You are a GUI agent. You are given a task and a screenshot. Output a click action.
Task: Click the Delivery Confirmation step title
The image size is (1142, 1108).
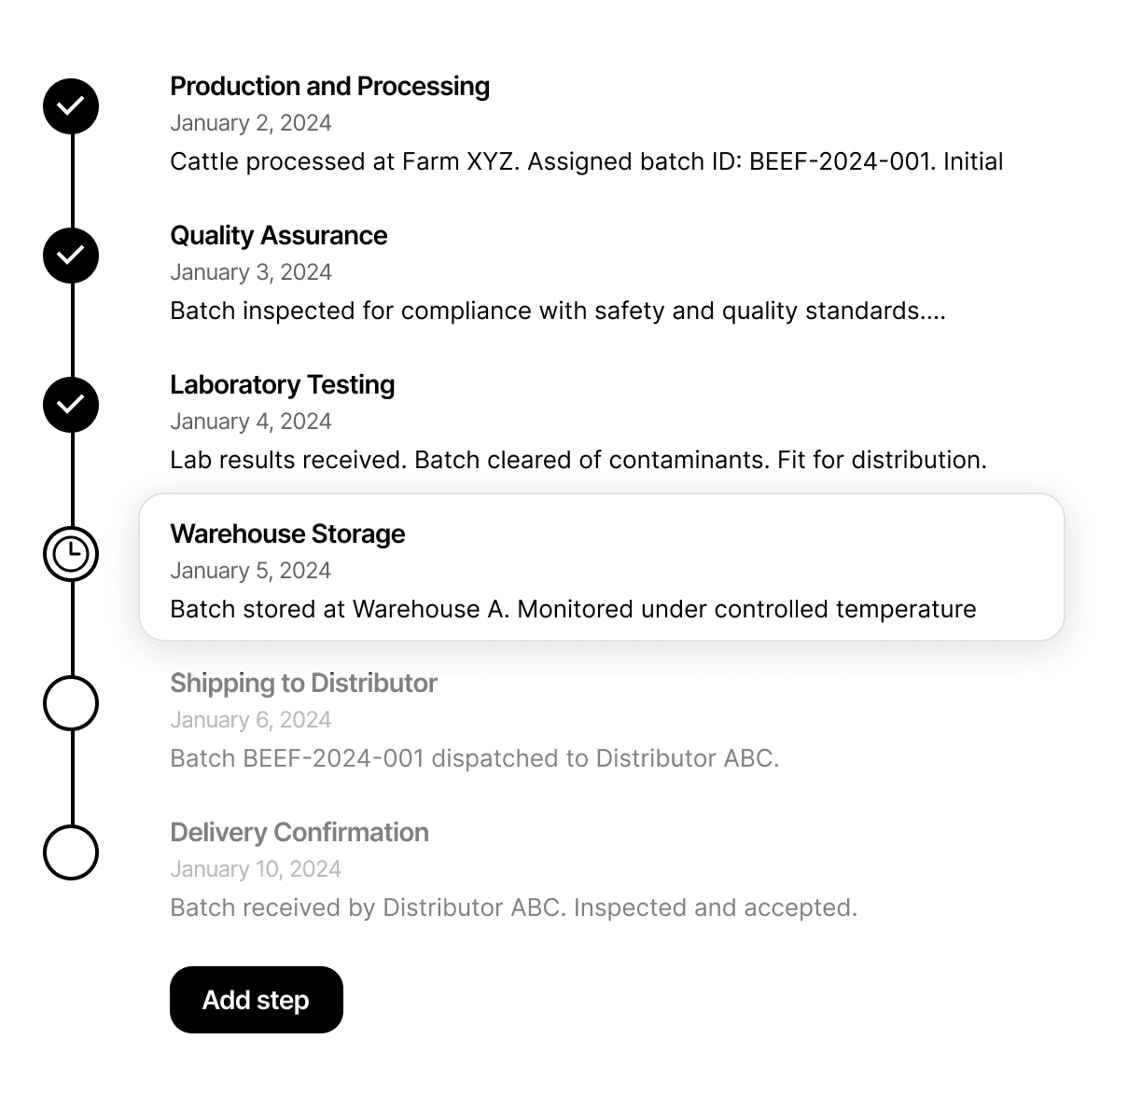click(299, 833)
